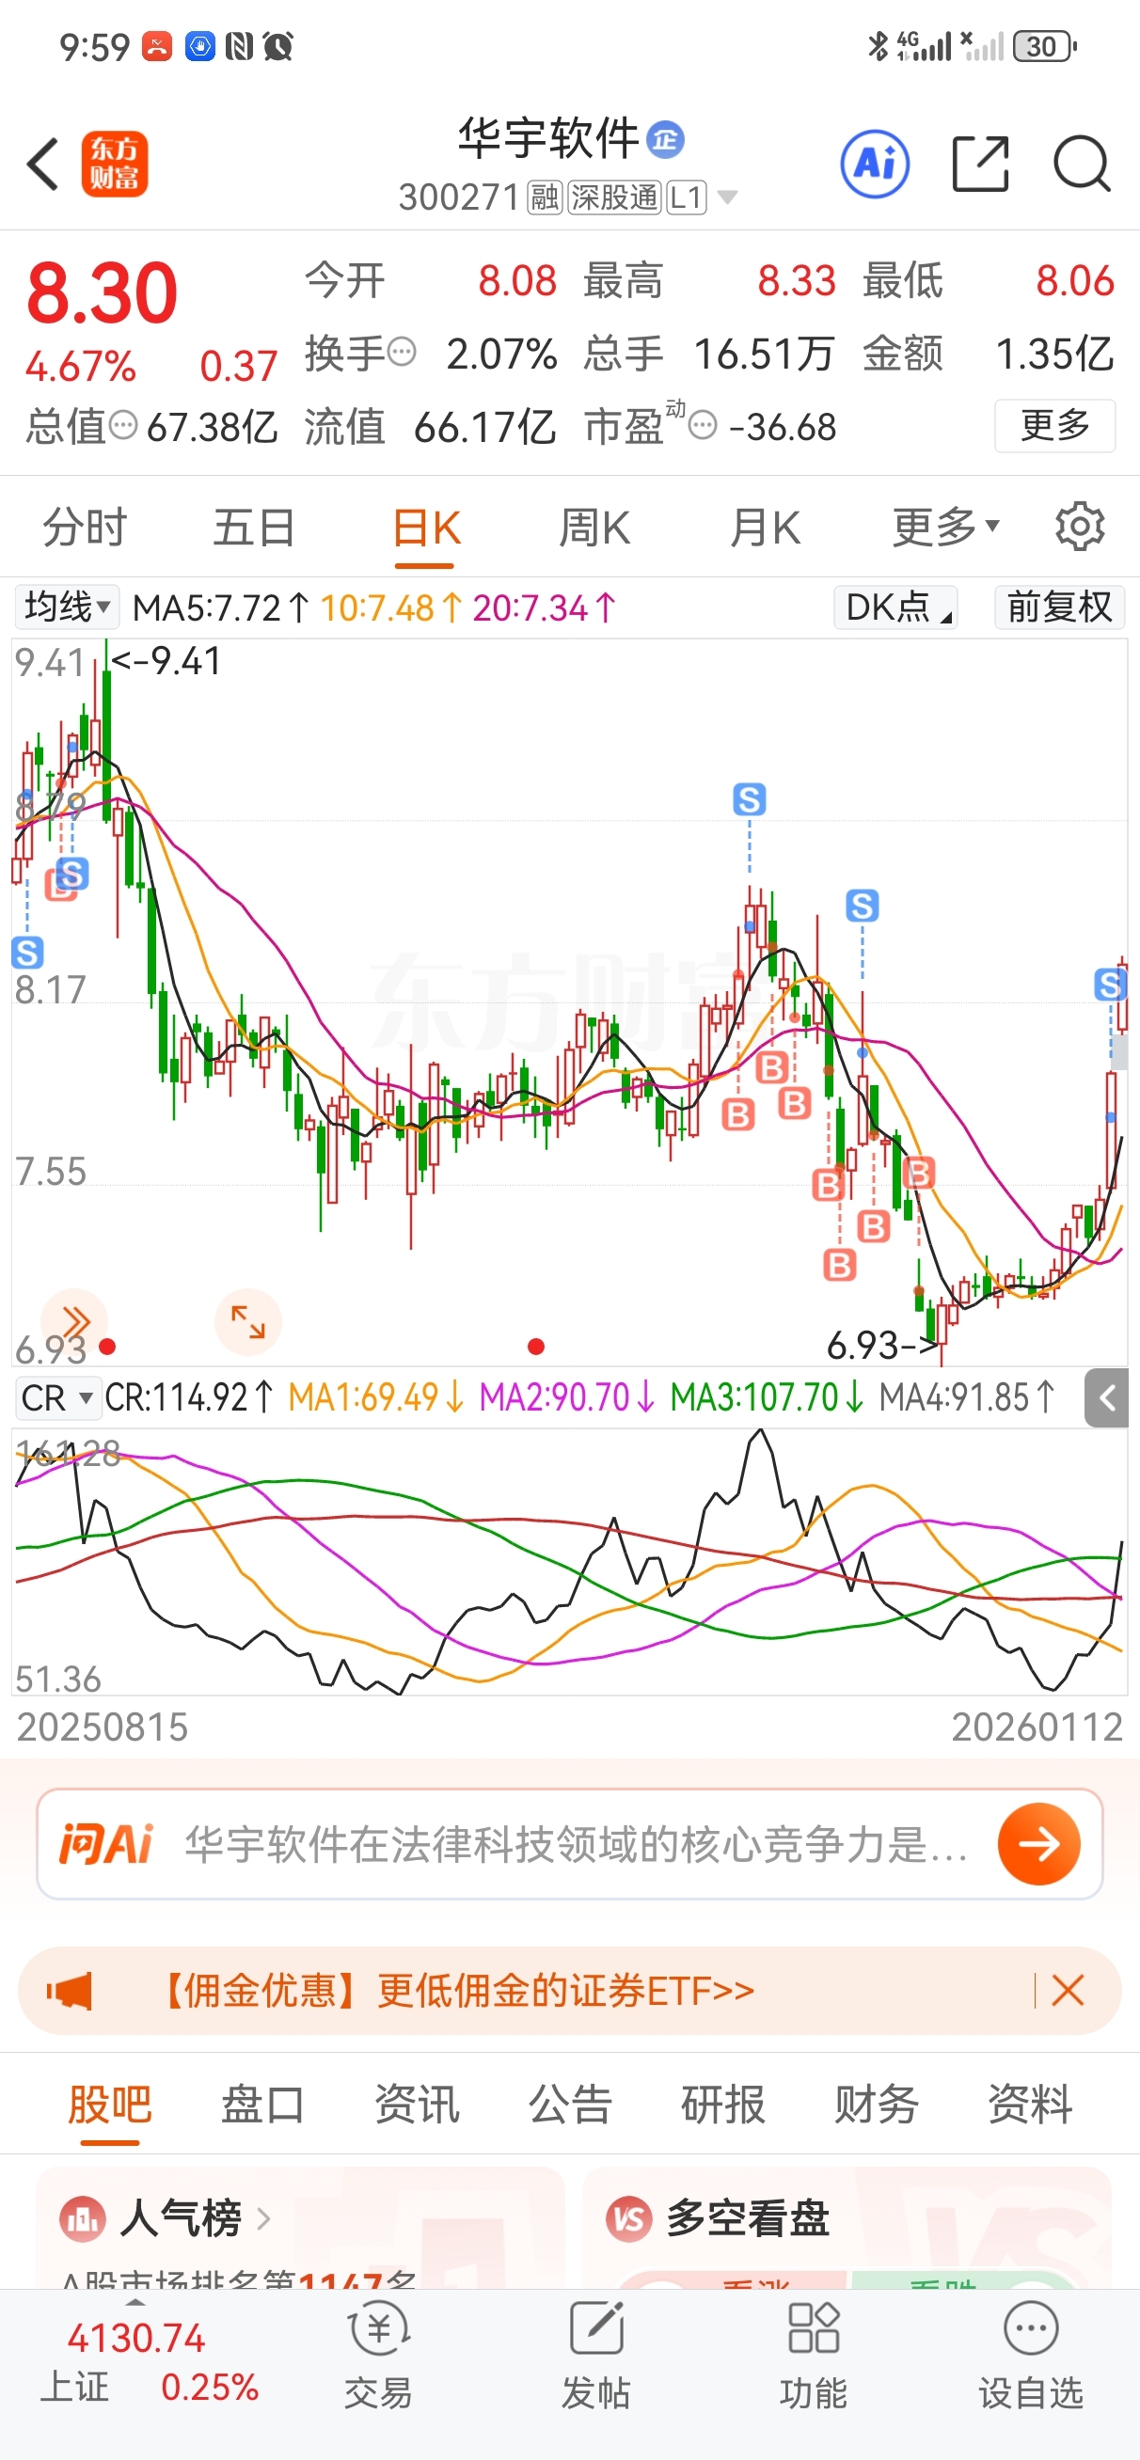Expand the stock code dropdown triangle
The image size is (1140, 2460).
coord(727,197)
